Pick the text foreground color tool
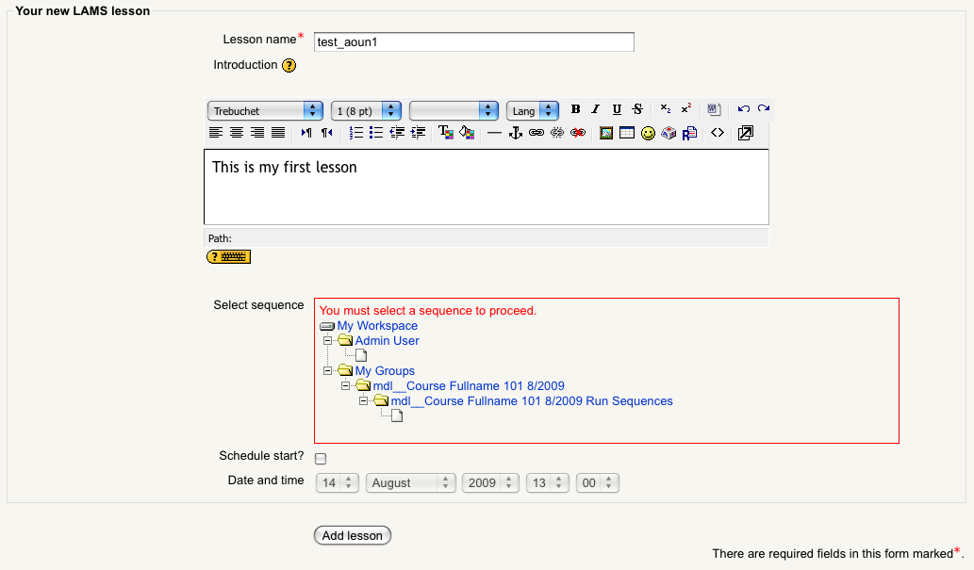 click(x=446, y=134)
